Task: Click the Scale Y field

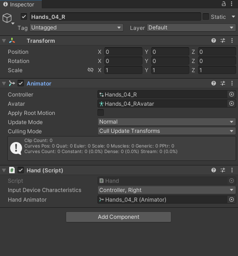Action: (x=170, y=70)
